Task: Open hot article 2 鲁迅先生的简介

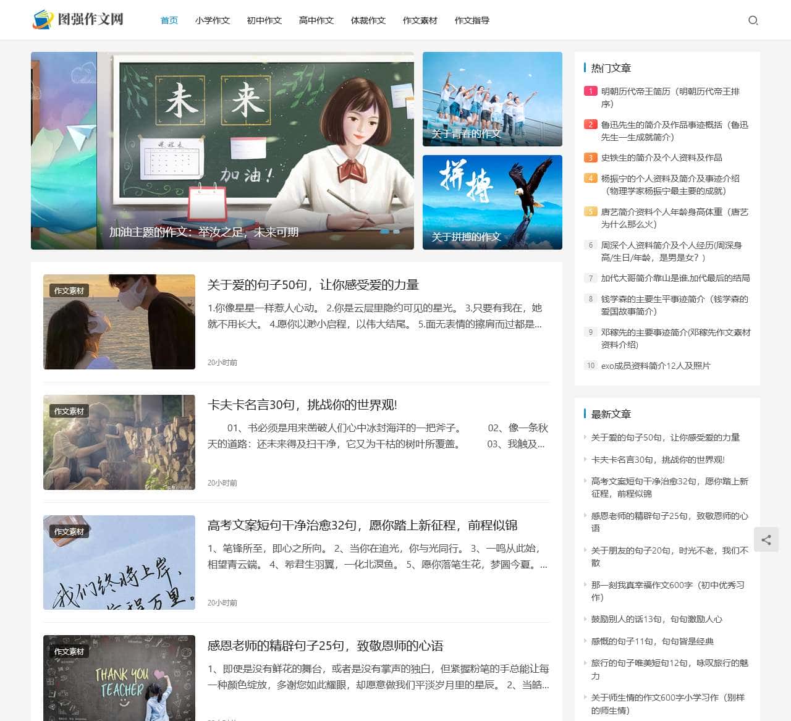Action: point(674,131)
